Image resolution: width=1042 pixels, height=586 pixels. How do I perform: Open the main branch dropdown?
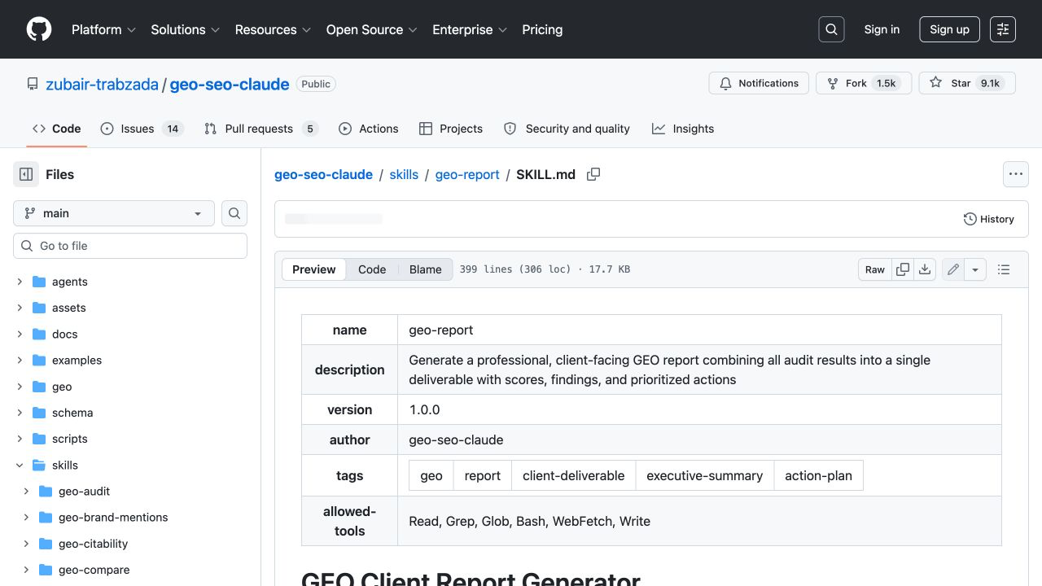click(114, 213)
